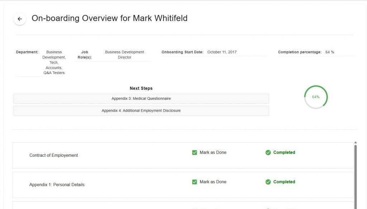Open Appendix 3: Medical Questionnaire next step
Screen dimensions: 367x209
point(141,98)
